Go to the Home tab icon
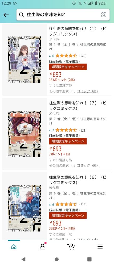114x266 pixels. coord(14,247)
